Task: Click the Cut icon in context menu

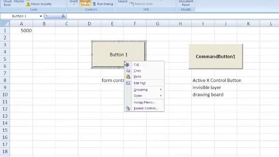Action: coord(128,65)
